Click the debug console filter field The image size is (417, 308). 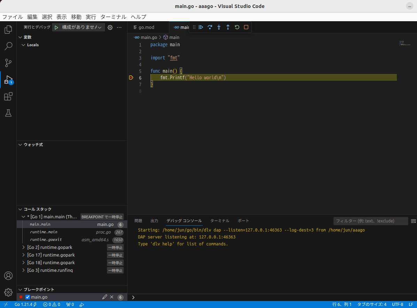(x=371, y=221)
